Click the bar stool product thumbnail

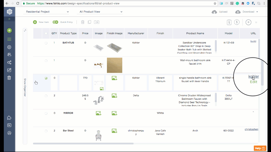98,136
